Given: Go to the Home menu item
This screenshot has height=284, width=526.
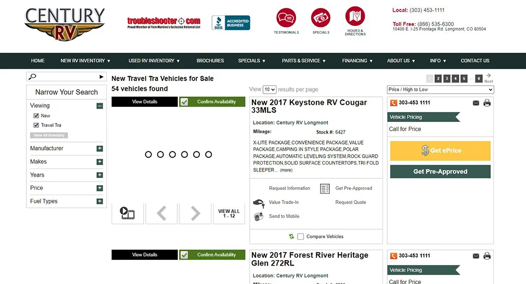Looking at the screenshot, I should click(x=37, y=60).
